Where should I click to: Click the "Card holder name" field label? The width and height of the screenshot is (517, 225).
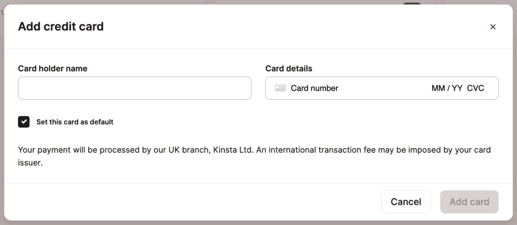tap(53, 68)
